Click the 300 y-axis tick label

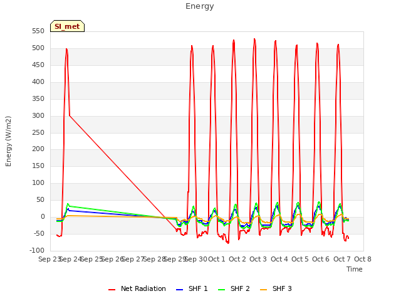click(x=38, y=115)
